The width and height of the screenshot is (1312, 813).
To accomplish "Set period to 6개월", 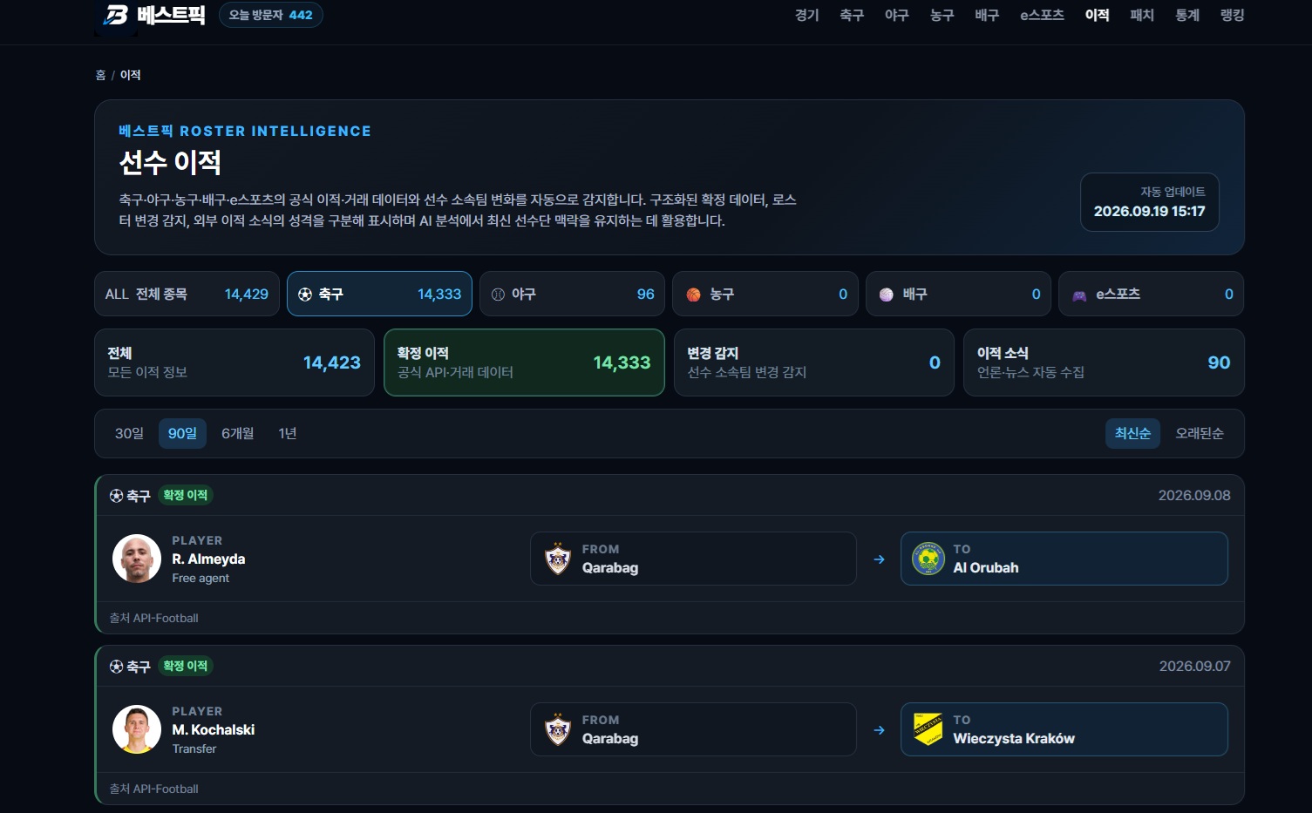I will [x=237, y=433].
